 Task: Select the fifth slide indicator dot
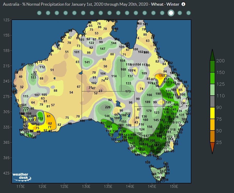(74, 13)
